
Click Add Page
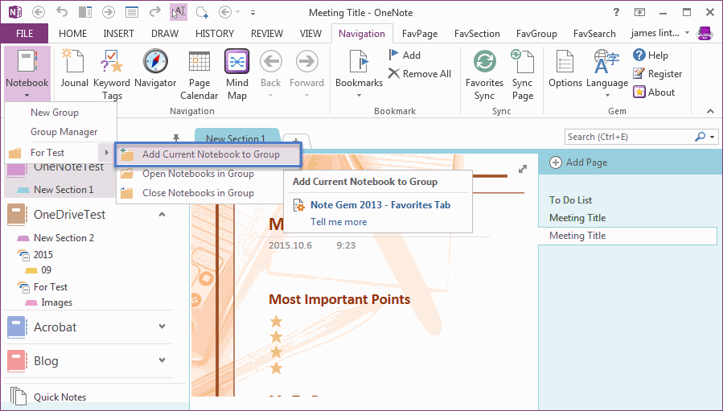pyautogui.click(x=579, y=162)
